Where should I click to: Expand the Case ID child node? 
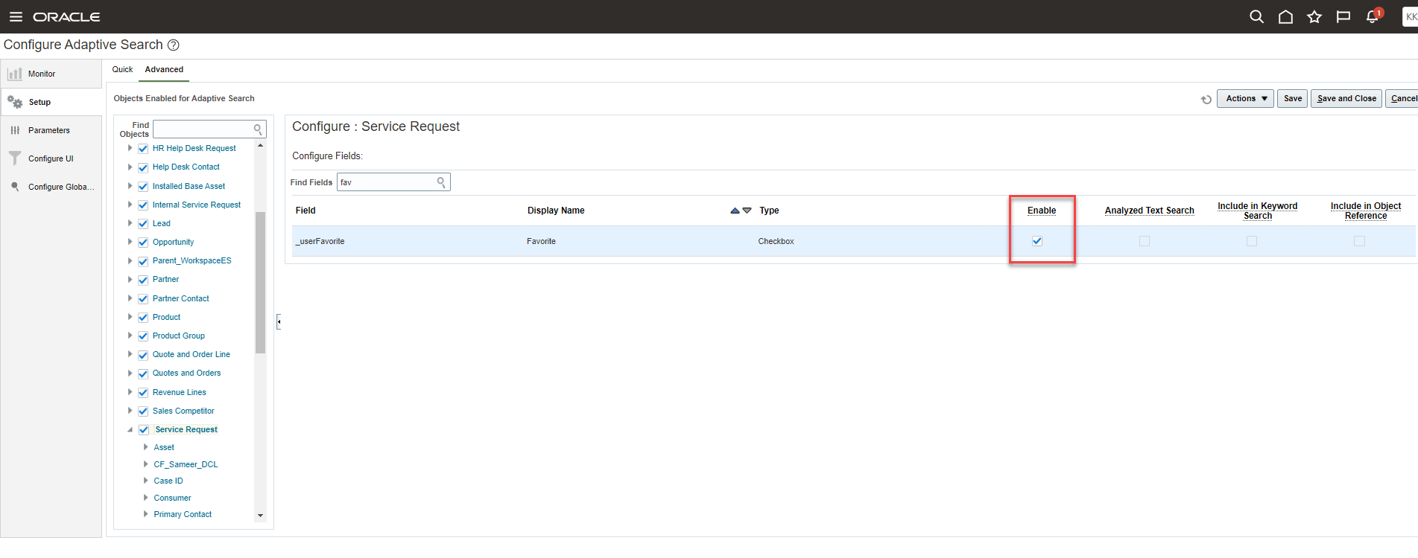click(x=145, y=481)
